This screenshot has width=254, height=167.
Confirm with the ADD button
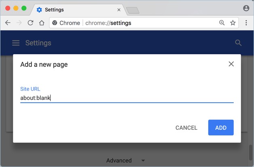point(221,127)
